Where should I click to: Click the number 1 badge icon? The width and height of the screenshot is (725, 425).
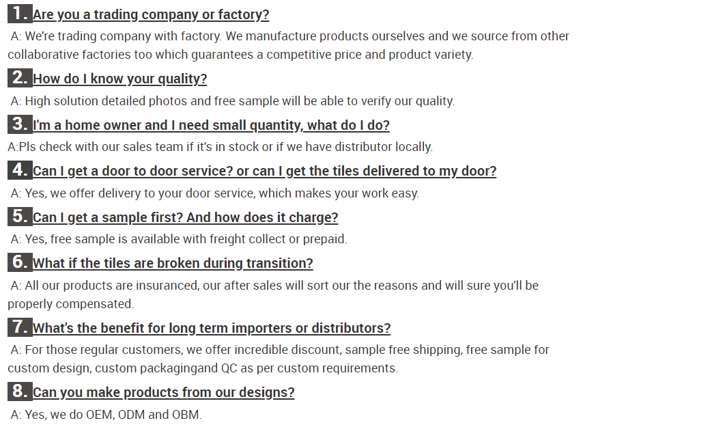click(20, 14)
